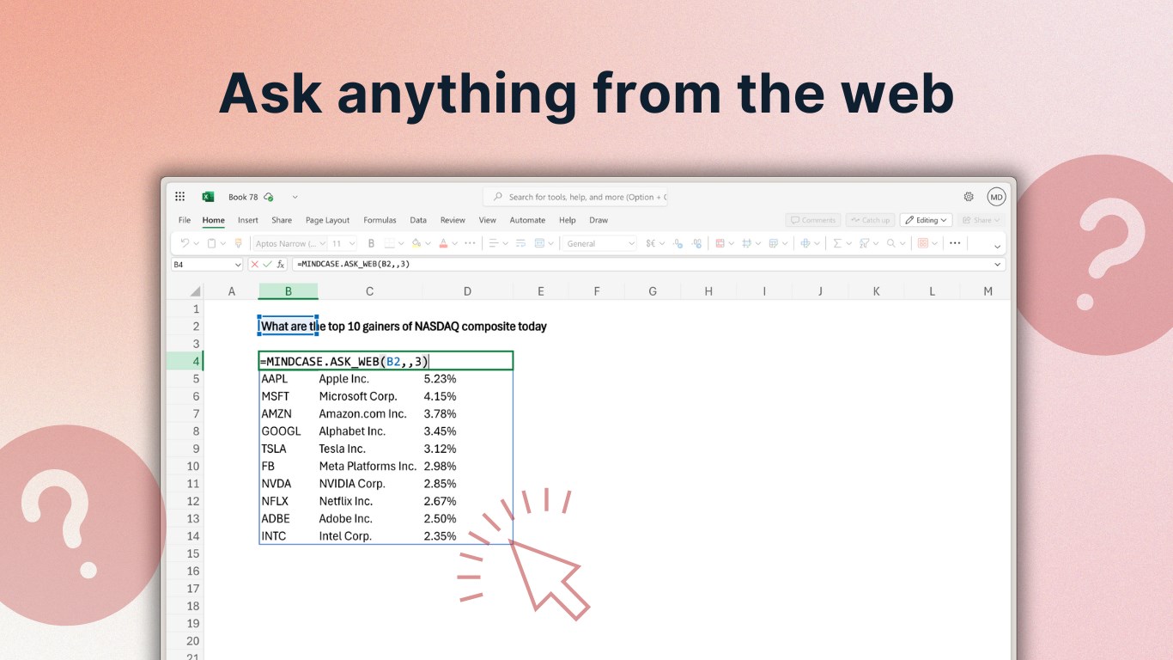The height and width of the screenshot is (660, 1173).
Task: Click the Insert cells icon
Action: click(805, 243)
